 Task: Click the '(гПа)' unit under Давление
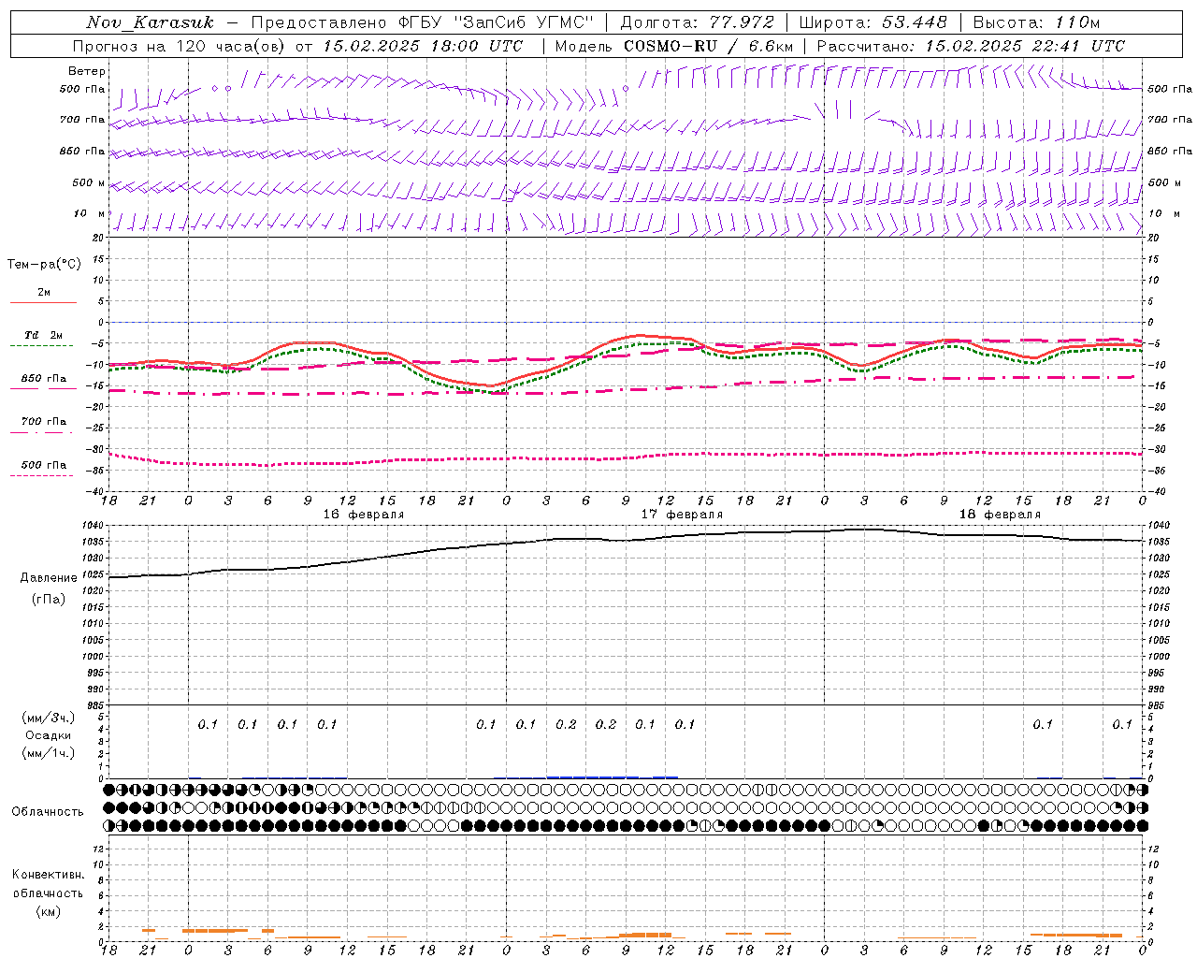(x=49, y=599)
